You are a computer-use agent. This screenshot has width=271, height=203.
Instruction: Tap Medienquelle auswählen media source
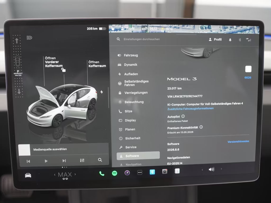coord(50,149)
